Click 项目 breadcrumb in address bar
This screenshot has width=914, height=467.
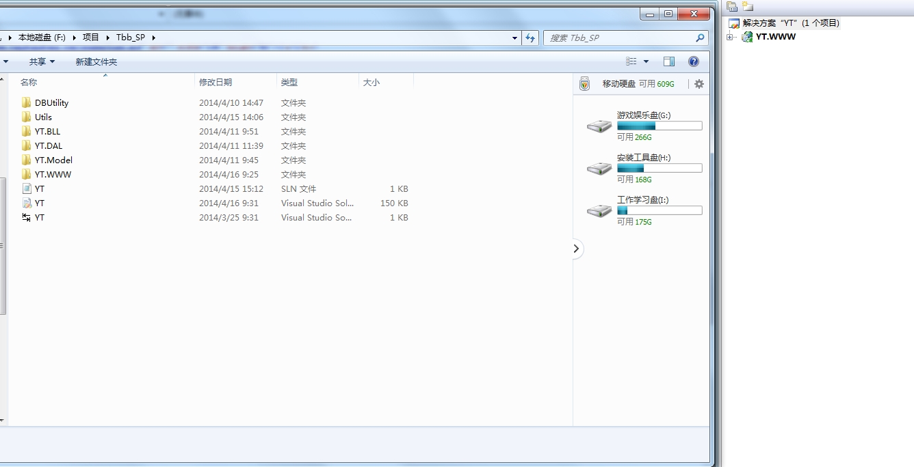[x=91, y=38]
